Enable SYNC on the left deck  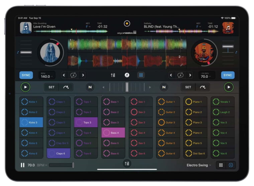coord(26,75)
